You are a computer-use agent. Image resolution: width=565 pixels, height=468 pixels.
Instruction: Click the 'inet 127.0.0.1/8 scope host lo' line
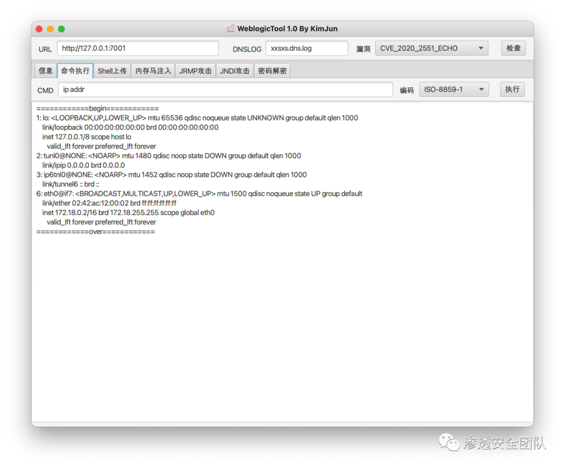tap(86, 137)
